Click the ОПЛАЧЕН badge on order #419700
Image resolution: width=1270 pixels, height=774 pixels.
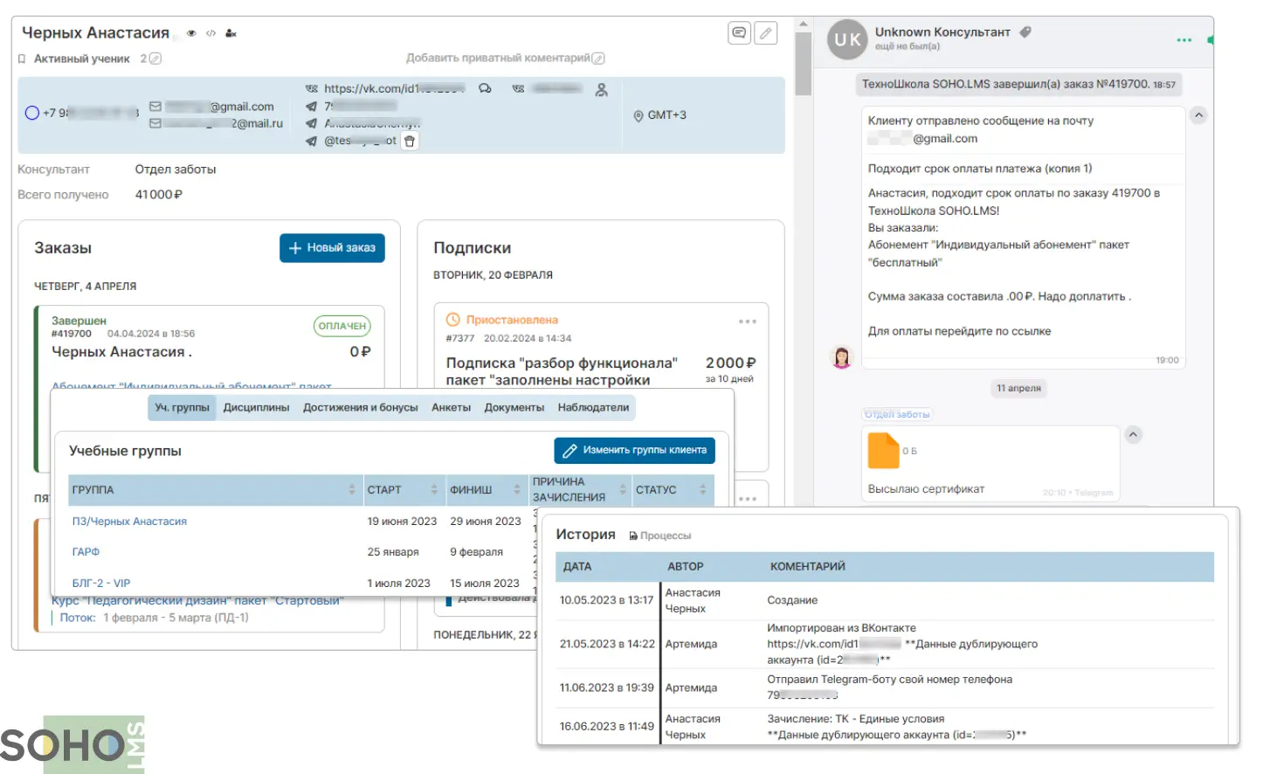click(x=342, y=326)
